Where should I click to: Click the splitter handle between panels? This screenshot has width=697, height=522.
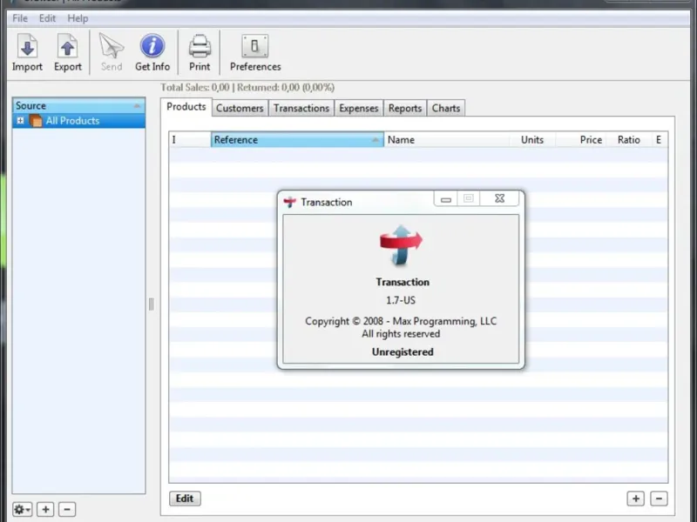151,304
